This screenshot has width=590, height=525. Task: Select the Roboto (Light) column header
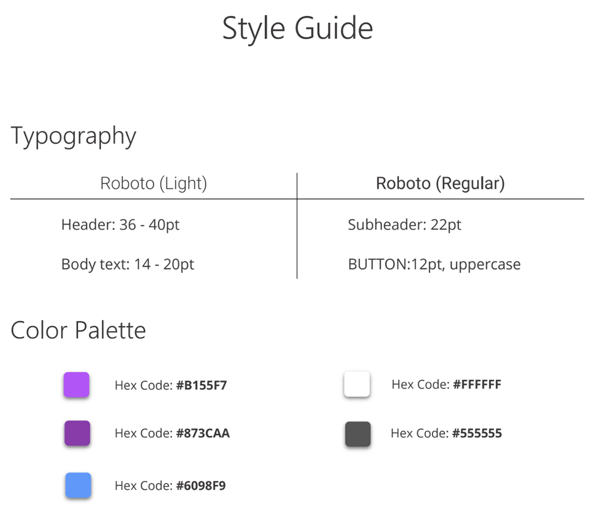tap(153, 184)
